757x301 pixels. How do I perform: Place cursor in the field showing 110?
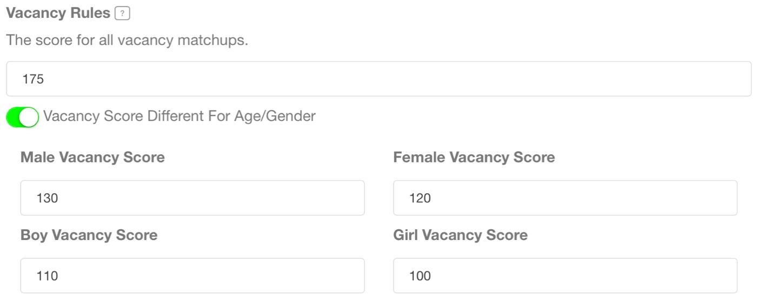coord(192,276)
